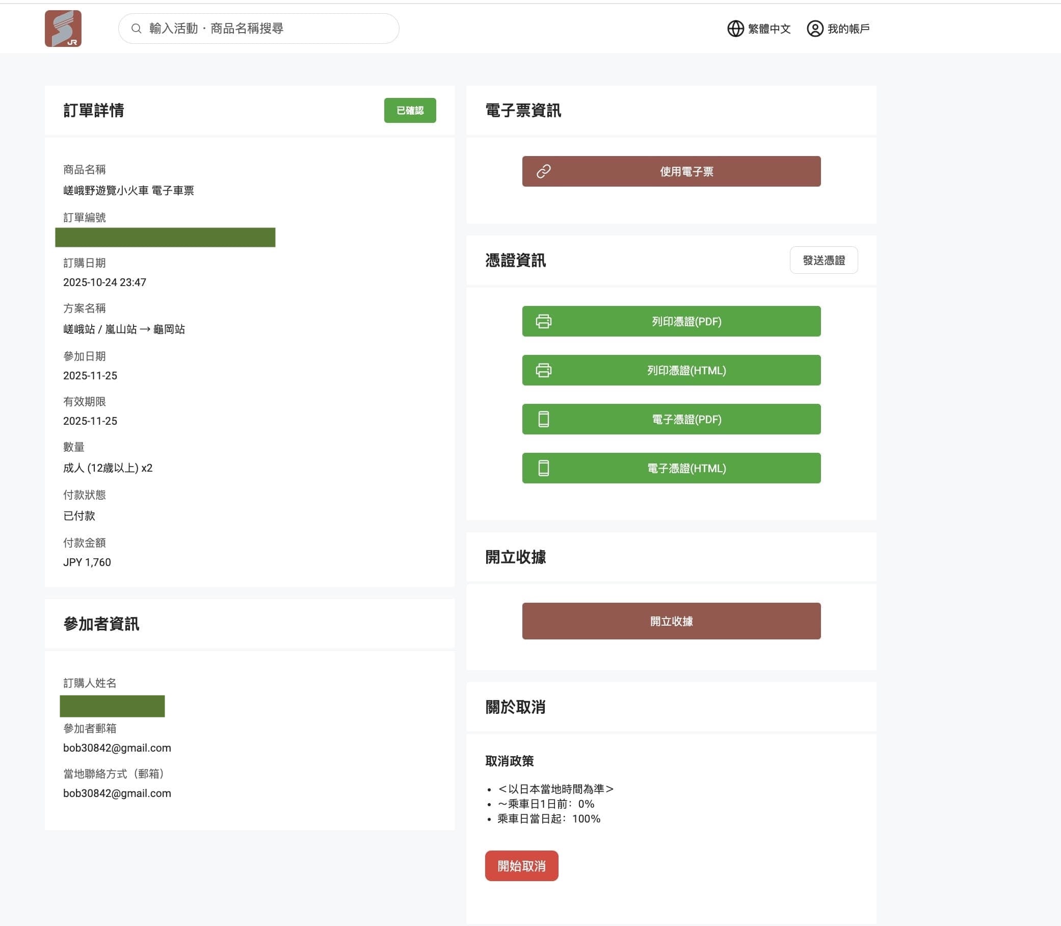Image resolution: width=1061 pixels, height=926 pixels.
Task: Click phone icon on 電子憑證(HTML)
Action: point(544,468)
